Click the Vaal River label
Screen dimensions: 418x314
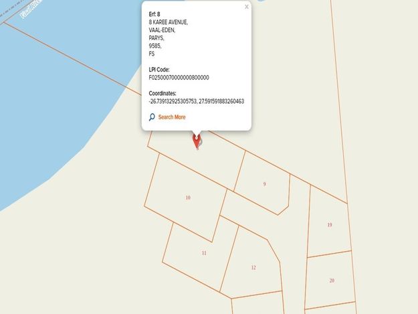31,10
